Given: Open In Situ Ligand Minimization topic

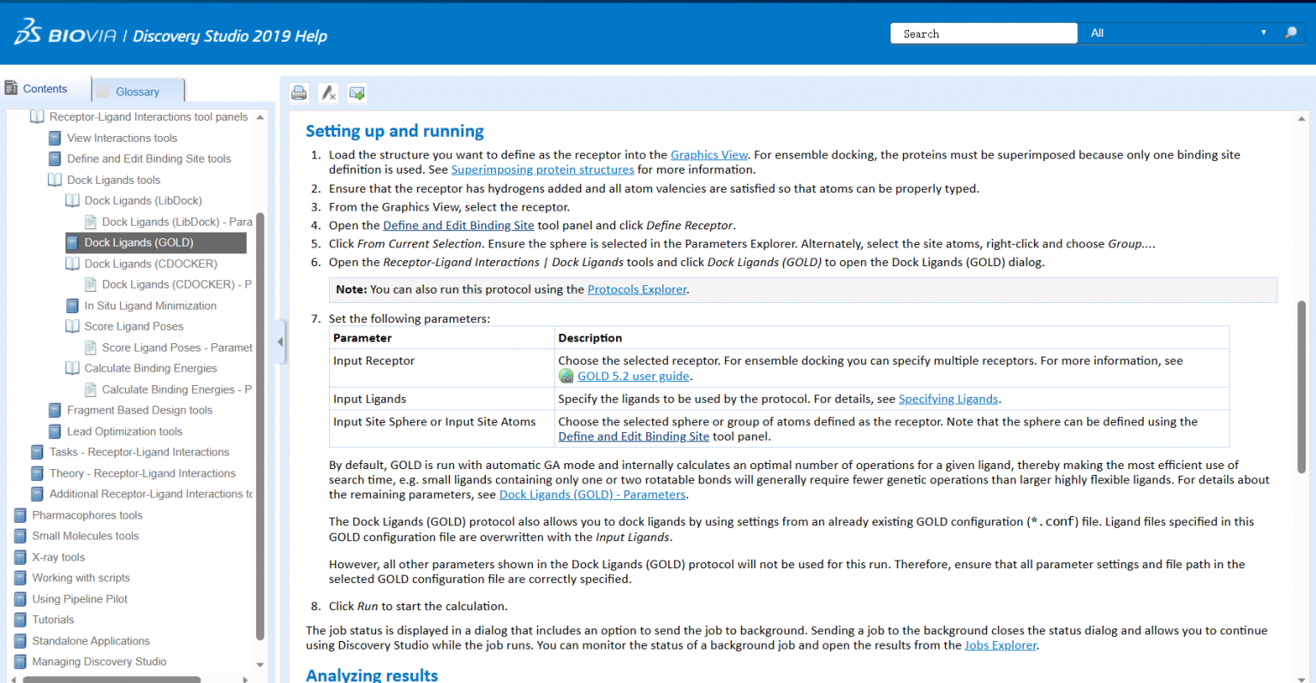Looking at the screenshot, I should pos(150,306).
